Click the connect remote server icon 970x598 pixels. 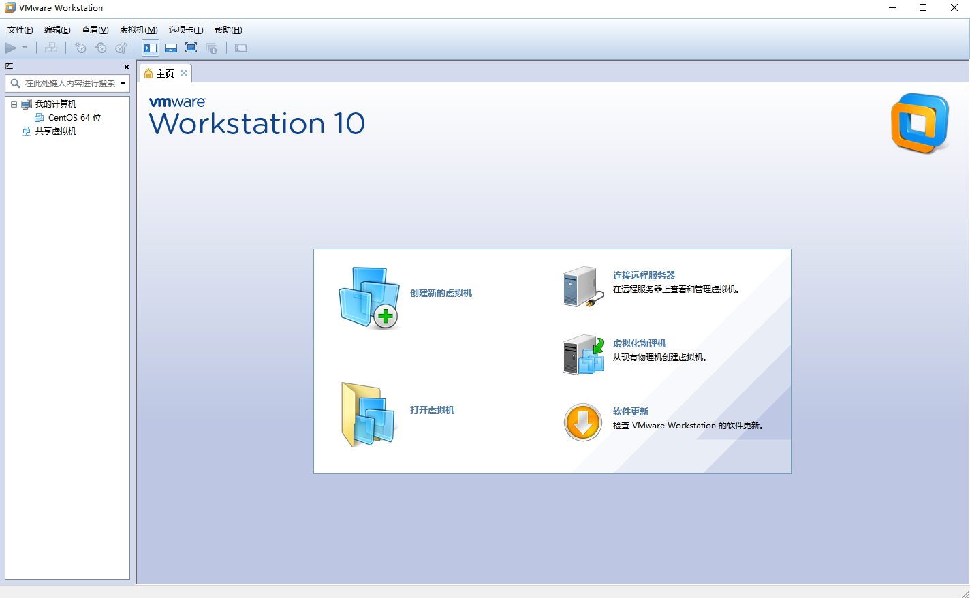click(583, 287)
